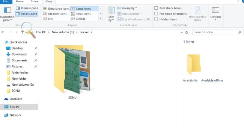244x137 pixels.
Task: Open the File tab
Action: click(6, 1)
